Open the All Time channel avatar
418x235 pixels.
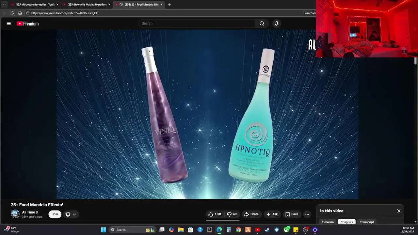coord(15,214)
